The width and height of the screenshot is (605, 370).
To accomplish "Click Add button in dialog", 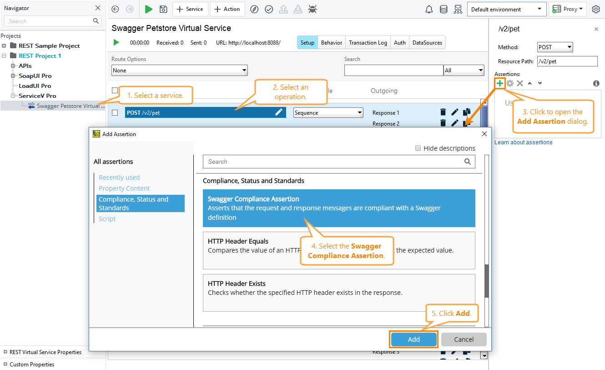I will (x=414, y=340).
